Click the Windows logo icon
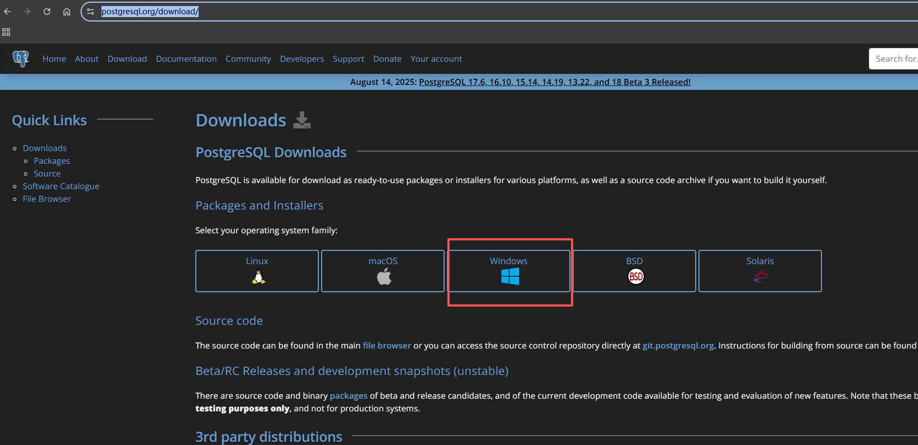This screenshot has width=918, height=445. tap(510, 276)
